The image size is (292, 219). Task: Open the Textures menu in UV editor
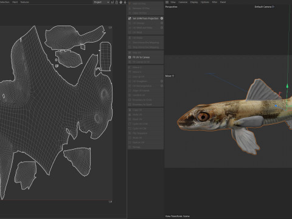point(24,2)
